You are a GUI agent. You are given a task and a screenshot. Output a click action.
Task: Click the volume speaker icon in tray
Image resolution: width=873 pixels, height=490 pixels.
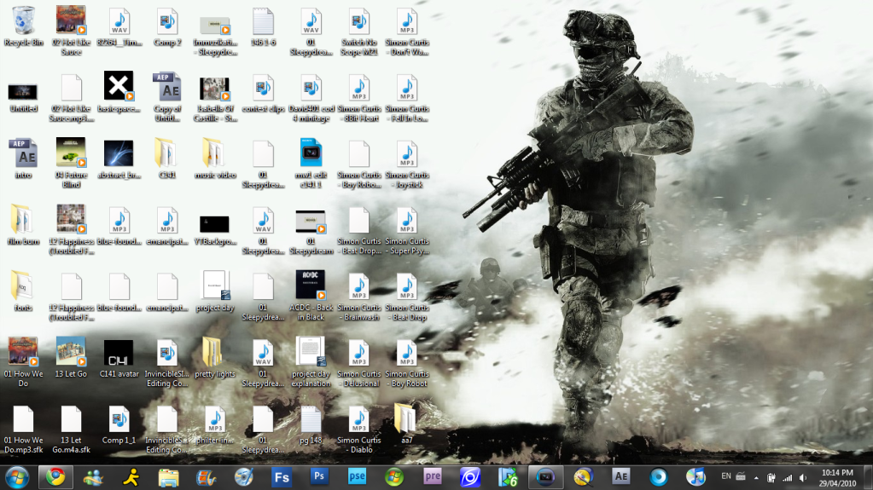[803, 477]
